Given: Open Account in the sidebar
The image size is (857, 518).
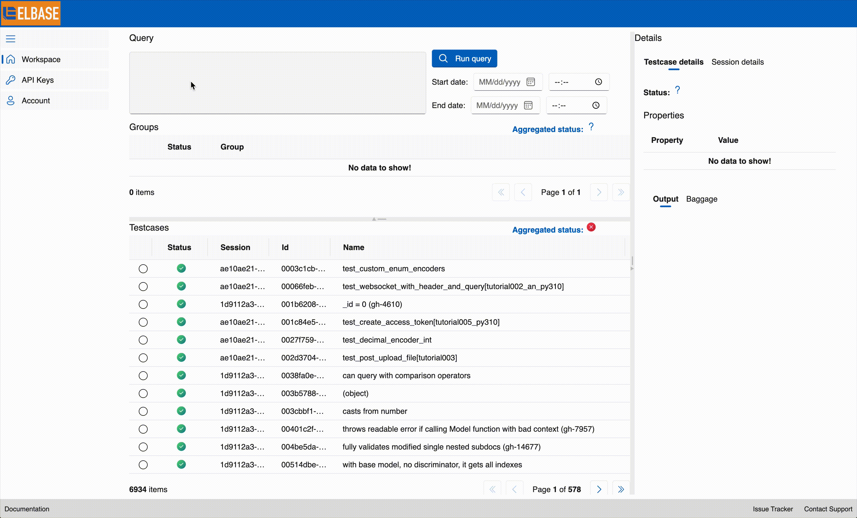Looking at the screenshot, I should (x=55, y=101).
